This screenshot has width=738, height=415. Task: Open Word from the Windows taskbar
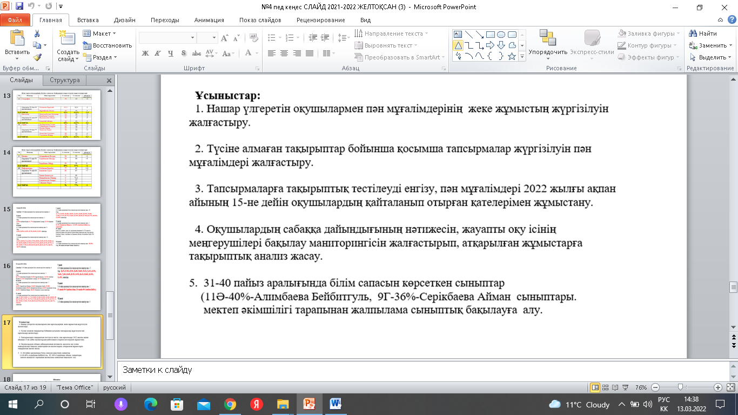335,404
